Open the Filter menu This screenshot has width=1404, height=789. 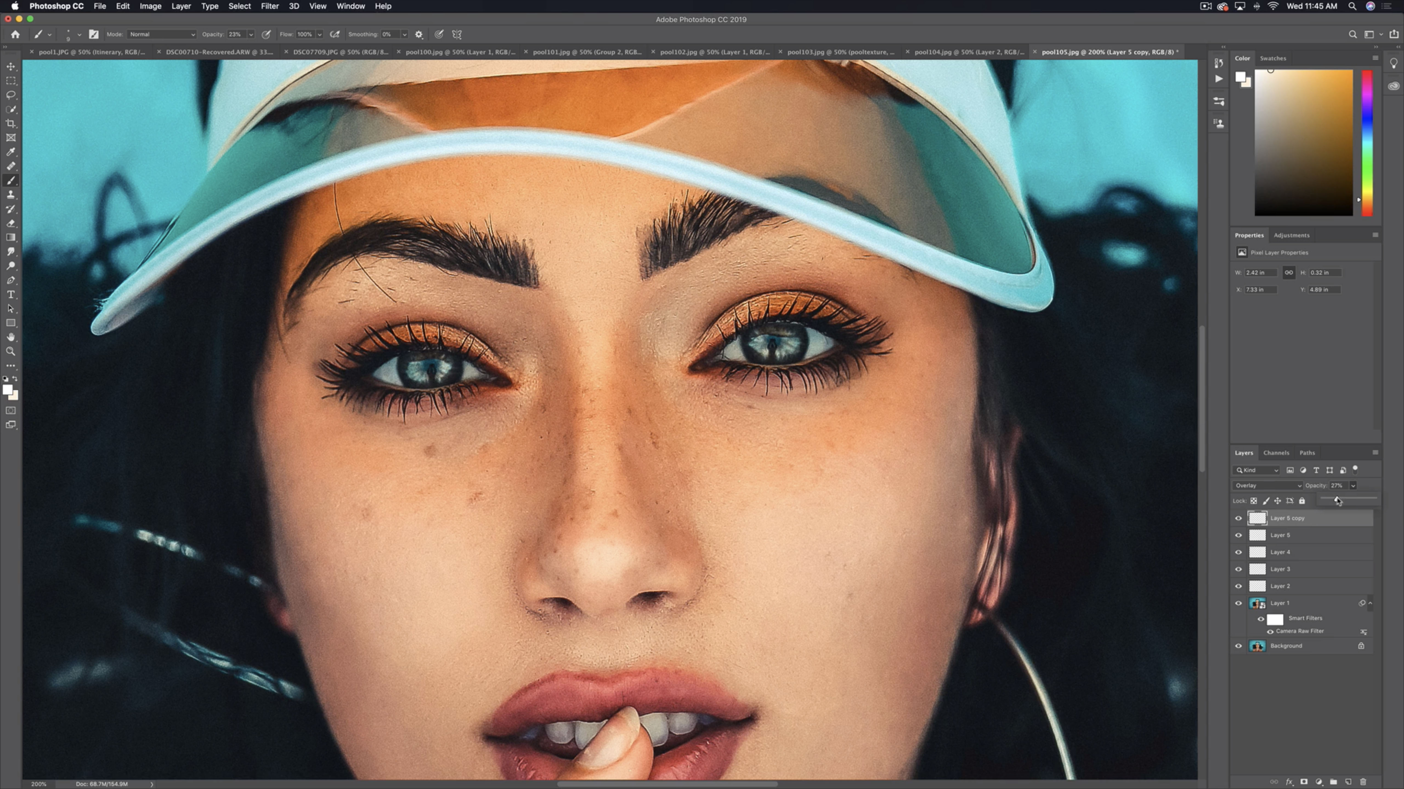coord(269,6)
